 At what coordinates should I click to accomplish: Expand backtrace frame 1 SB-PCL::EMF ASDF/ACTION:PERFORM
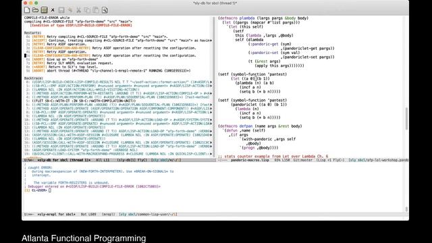pos(119,86)
